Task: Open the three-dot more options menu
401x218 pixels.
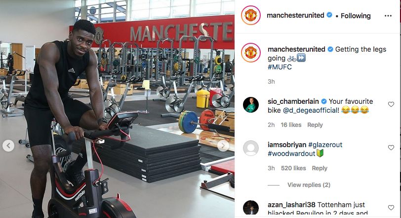Action: 388,16
